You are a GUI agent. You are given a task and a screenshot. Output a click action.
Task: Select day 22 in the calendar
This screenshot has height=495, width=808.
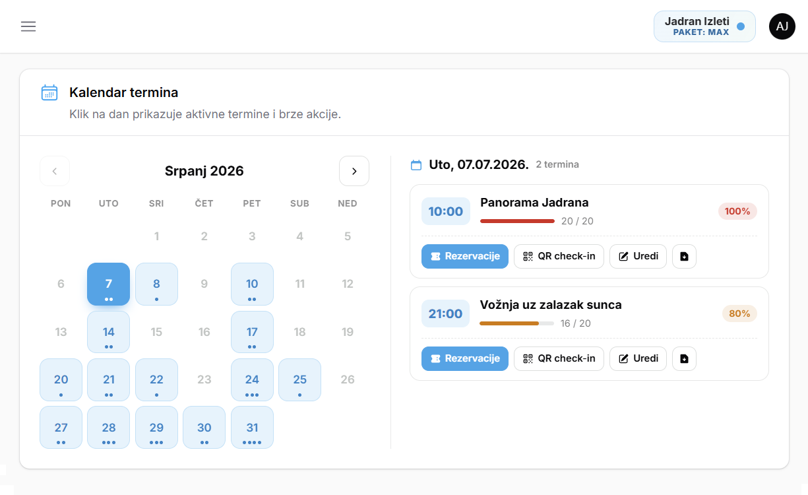pyautogui.click(x=156, y=380)
